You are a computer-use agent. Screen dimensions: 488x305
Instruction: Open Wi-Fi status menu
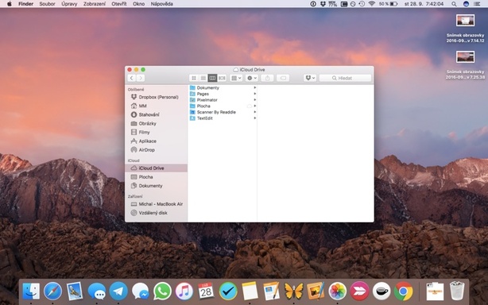372,4
